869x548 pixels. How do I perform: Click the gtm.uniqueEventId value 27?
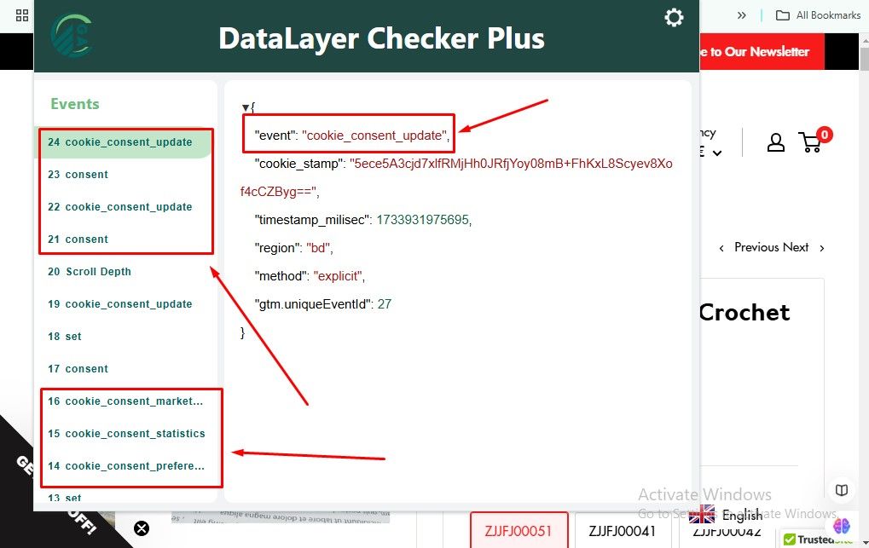coord(384,304)
